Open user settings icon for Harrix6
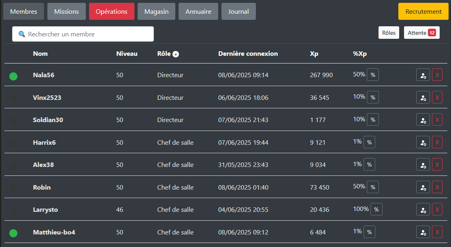Viewport: 451px width, 247px height. click(423, 142)
